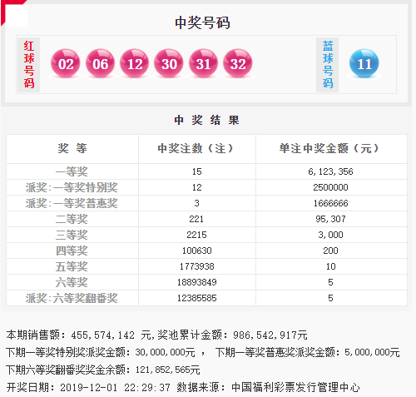Click the 红球号码 label
Viewport: 416px width, 397px height.
click(x=29, y=65)
